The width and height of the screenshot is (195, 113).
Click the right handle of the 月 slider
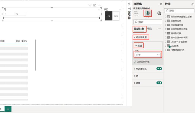pyautogui.click(x=99, y=18)
